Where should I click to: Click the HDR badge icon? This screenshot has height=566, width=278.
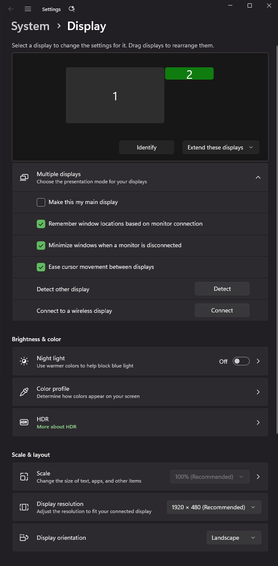pyautogui.click(x=24, y=422)
